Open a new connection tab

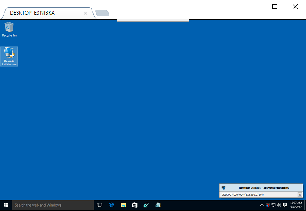[102, 13]
